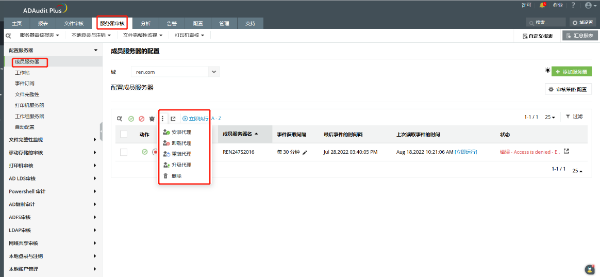Switch to the 服务器审核 tab
600x277 pixels.
(112, 23)
